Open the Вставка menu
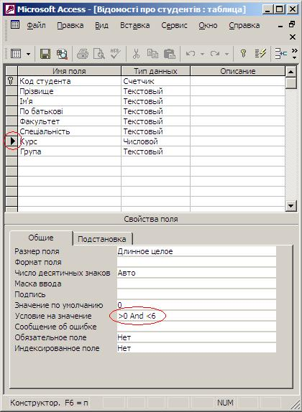Screen dimensions: 302x412 tap(134, 26)
